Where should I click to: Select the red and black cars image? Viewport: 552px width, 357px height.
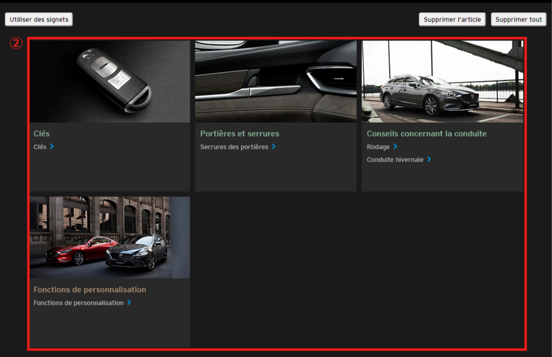tap(110, 237)
